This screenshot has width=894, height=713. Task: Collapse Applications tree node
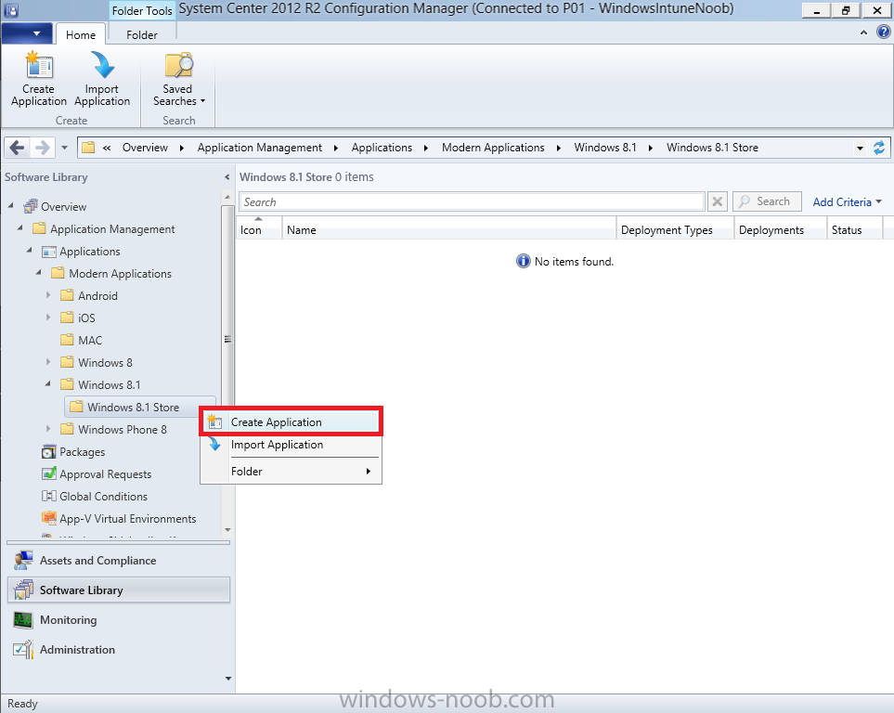point(30,249)
